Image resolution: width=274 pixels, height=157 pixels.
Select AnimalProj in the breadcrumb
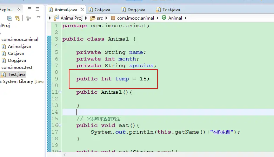tap(71, 18)
